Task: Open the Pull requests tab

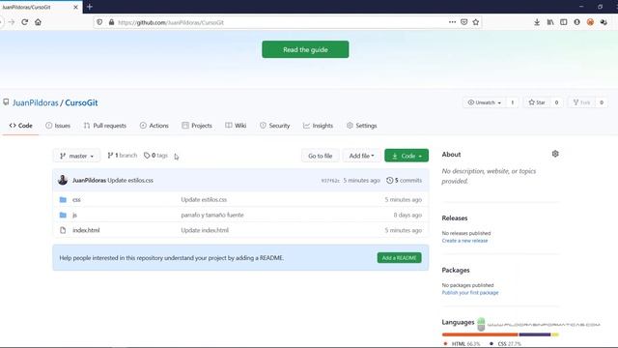Action: (105, 126)
